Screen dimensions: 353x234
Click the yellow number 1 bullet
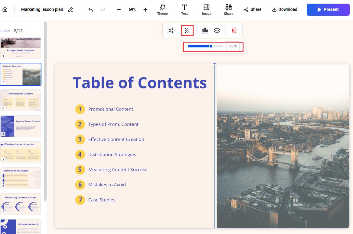click(80, 109)
